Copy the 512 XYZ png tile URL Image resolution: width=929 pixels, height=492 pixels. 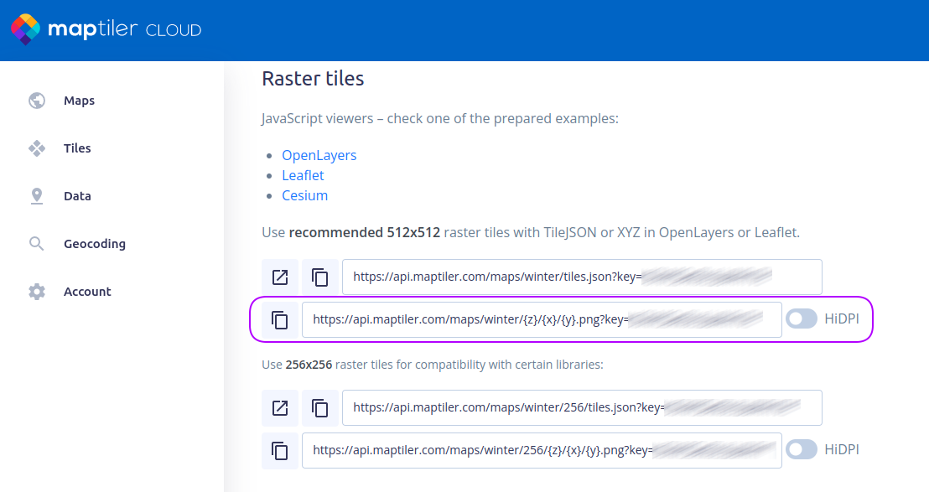[280, 319]
